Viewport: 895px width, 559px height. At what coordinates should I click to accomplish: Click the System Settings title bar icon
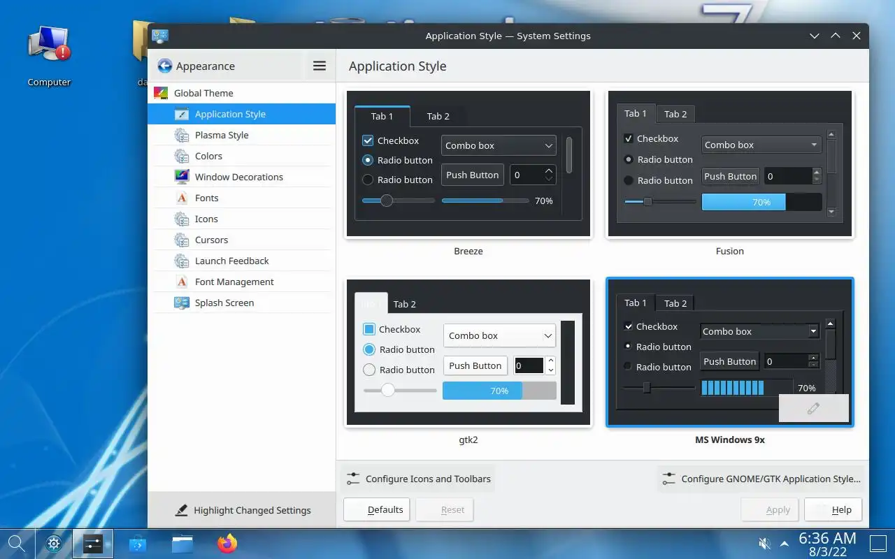160,36
